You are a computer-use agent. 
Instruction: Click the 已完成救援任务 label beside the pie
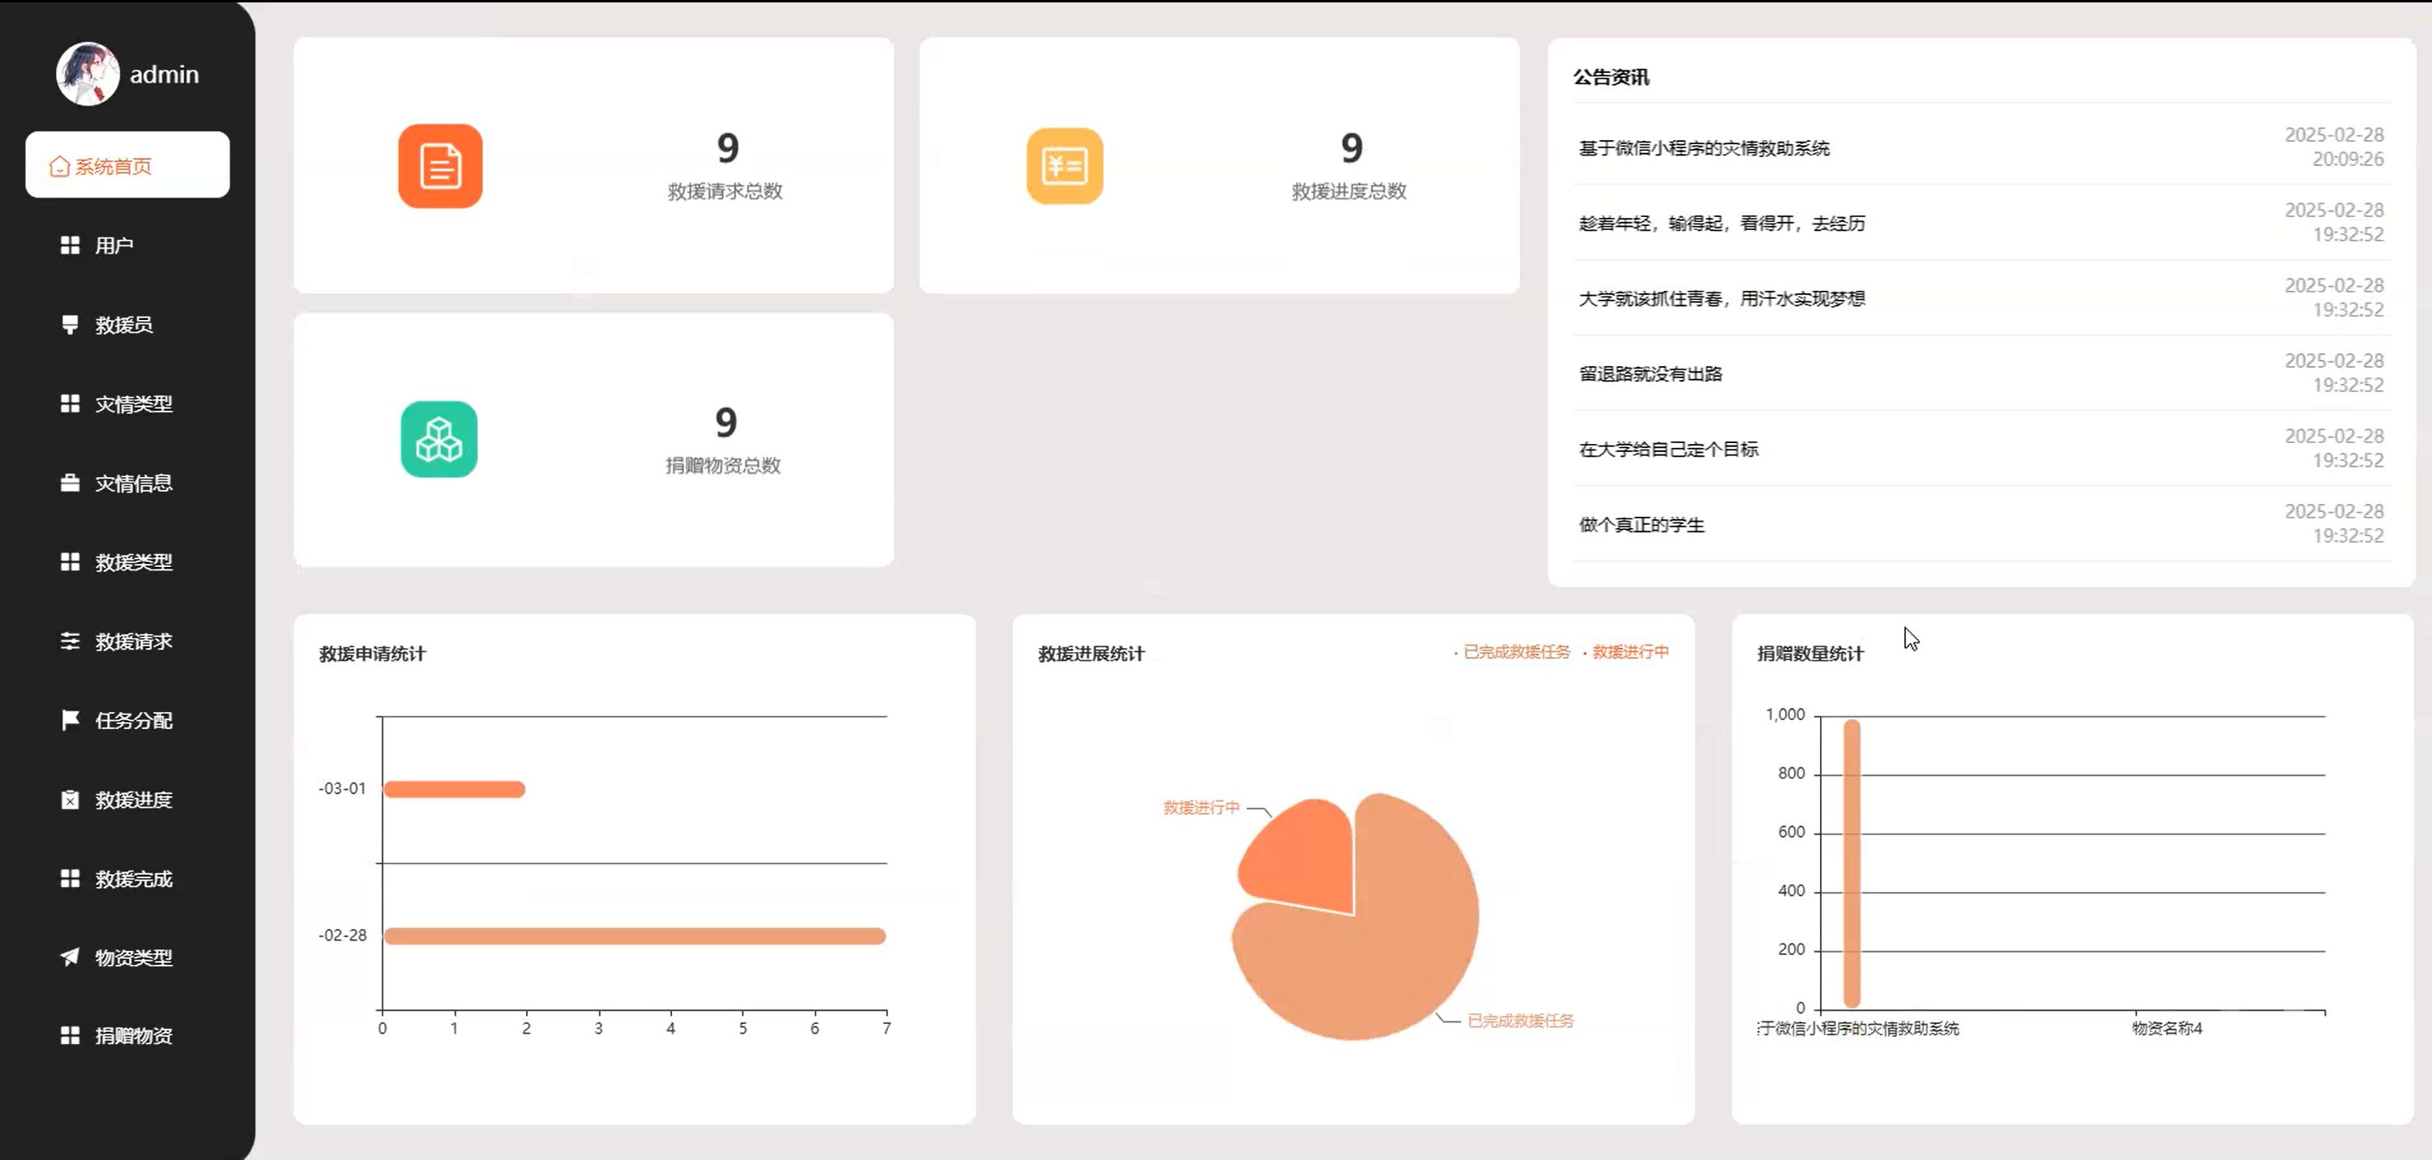tap(1520, 1021)
